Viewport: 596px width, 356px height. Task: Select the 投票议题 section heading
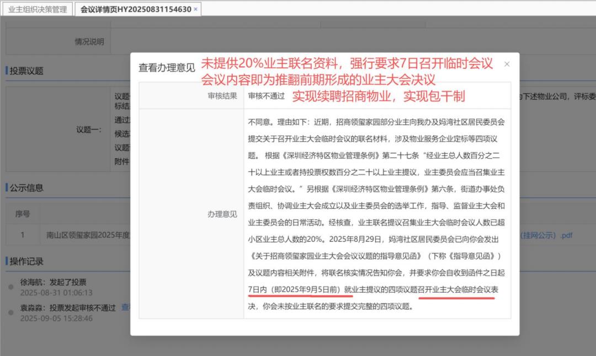tap(26, 71)
